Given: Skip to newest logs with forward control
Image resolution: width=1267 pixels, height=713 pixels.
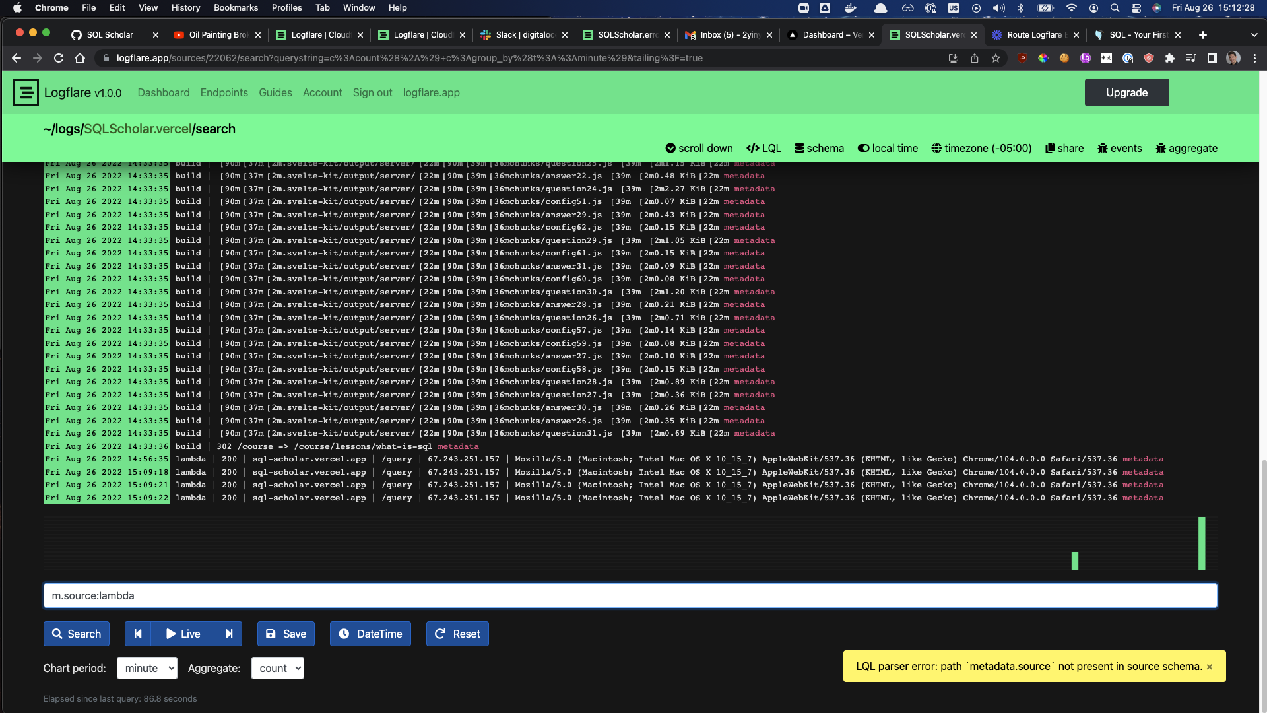Looking at the screenshot, I should click(229, 634).
